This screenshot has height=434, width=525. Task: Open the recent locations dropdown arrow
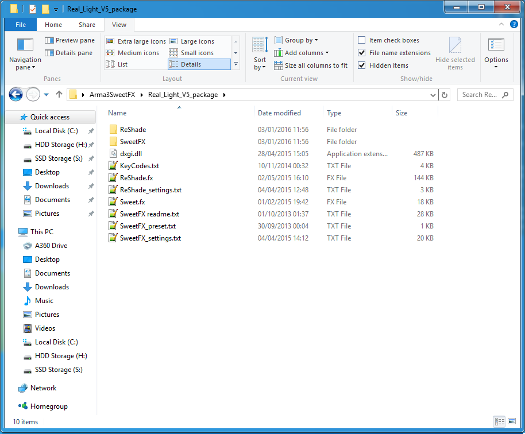pos(46,95)
